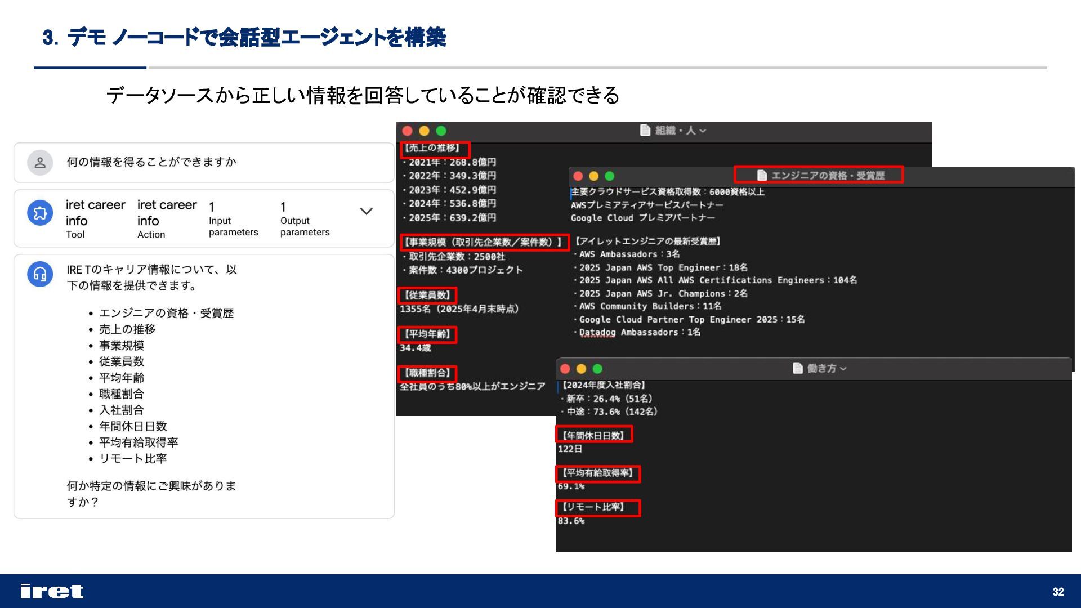
Task: Close the 組織・人 window with red button
Action: (x=408, y=131)
